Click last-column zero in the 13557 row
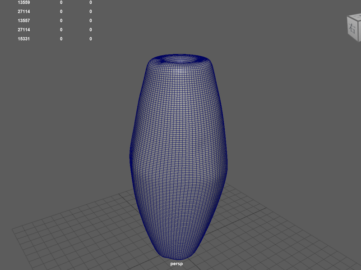This screenshot has height=270, width=361. coord(91,21)
